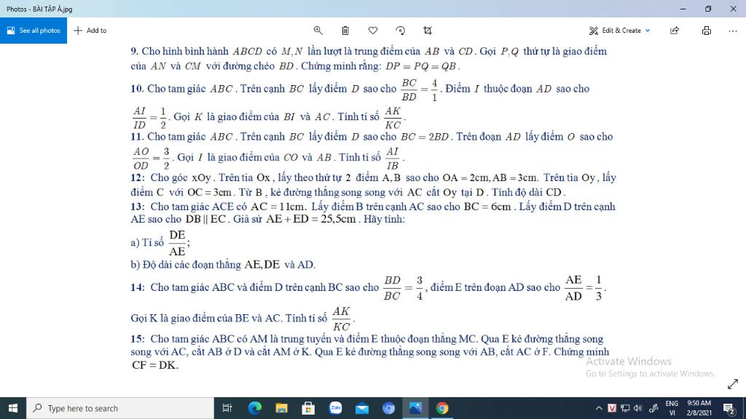Click the problem number '13:'

coord(138,207)
